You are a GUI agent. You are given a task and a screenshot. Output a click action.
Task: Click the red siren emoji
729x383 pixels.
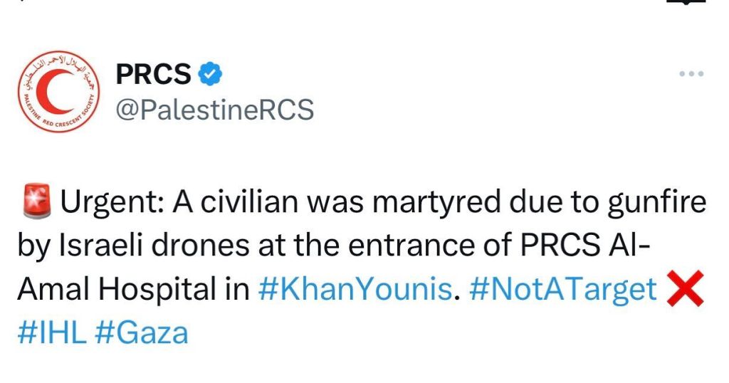click(x=37, y=201)
